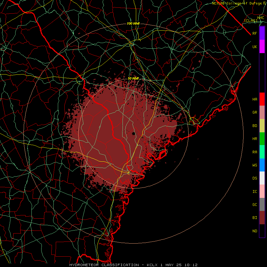Click the BI dark red legend swatch
The width and height of the screenshot is (267, 267).
click(x=262, y=218)
